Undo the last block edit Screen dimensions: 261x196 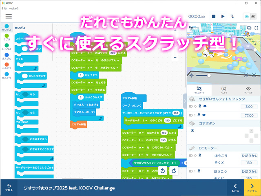163,171
